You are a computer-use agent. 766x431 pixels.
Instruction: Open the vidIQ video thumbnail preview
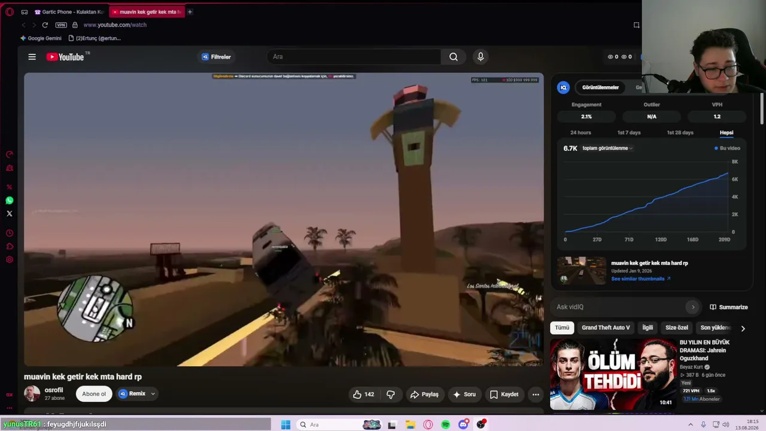coord(582,271)
